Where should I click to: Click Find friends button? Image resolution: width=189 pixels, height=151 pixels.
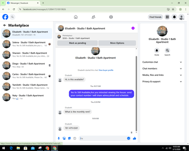coord(155,17)
